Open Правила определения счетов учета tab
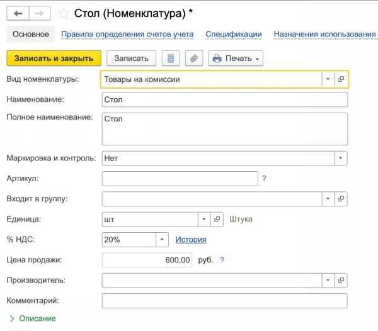This screenshot has height=331, width=378. (127, 34)
